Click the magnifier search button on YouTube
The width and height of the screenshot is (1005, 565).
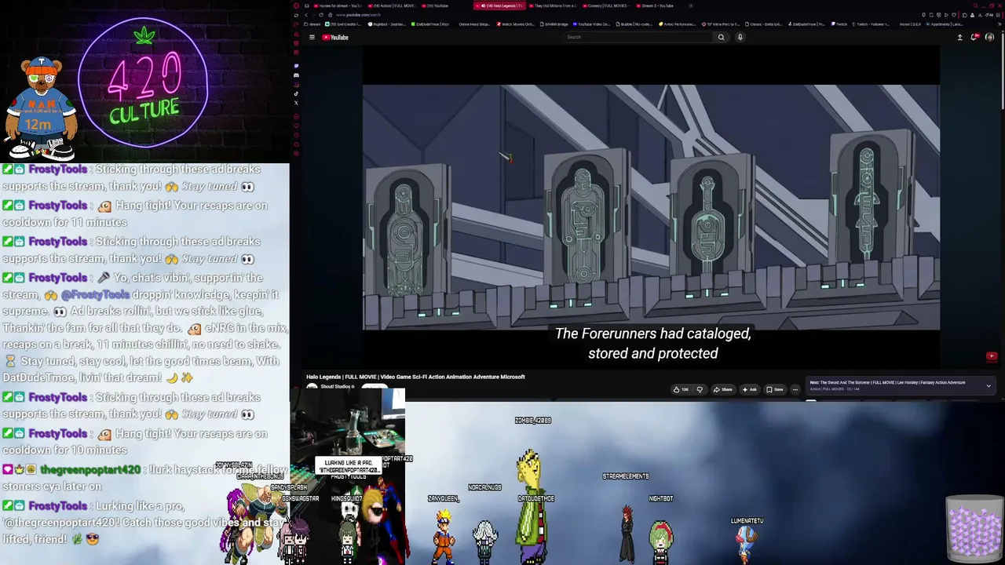tap(721, 37)
